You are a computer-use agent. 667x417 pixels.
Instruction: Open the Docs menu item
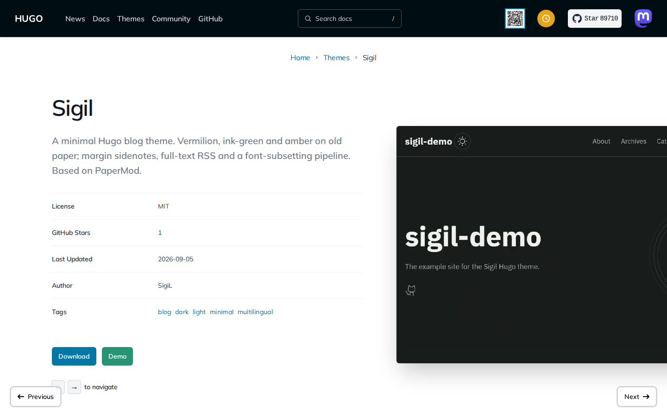(x=101, y=19)
